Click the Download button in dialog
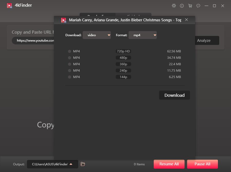The height and width of the screenshot is (172, 231). [175, 95]
